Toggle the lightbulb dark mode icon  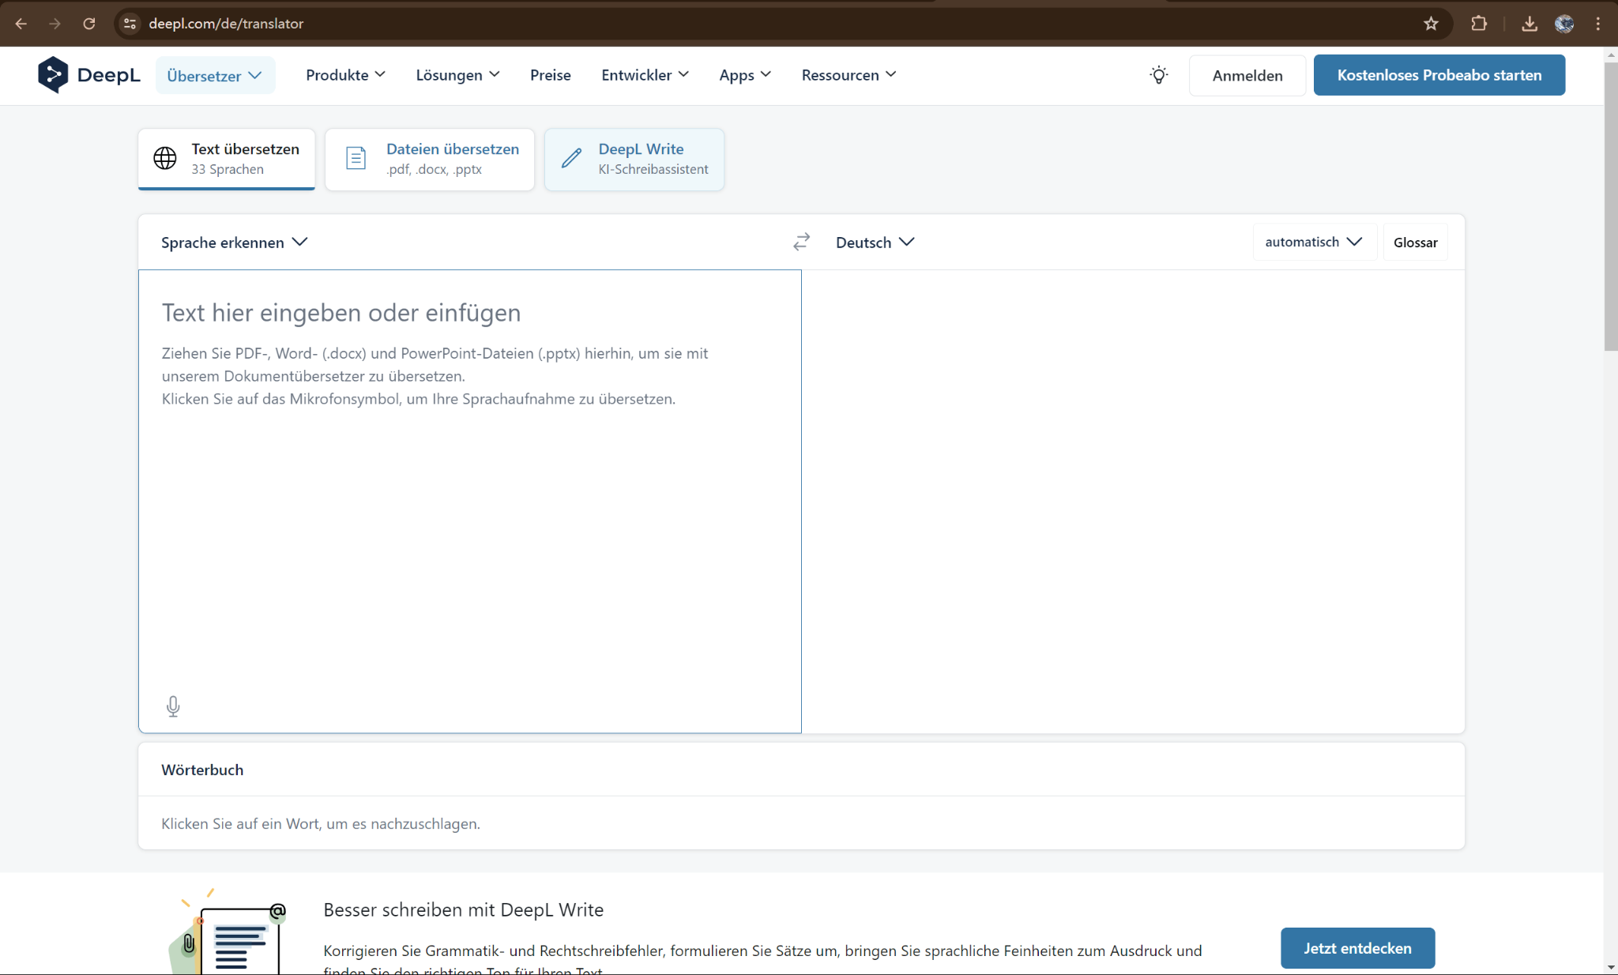[x=1158, y=75]
